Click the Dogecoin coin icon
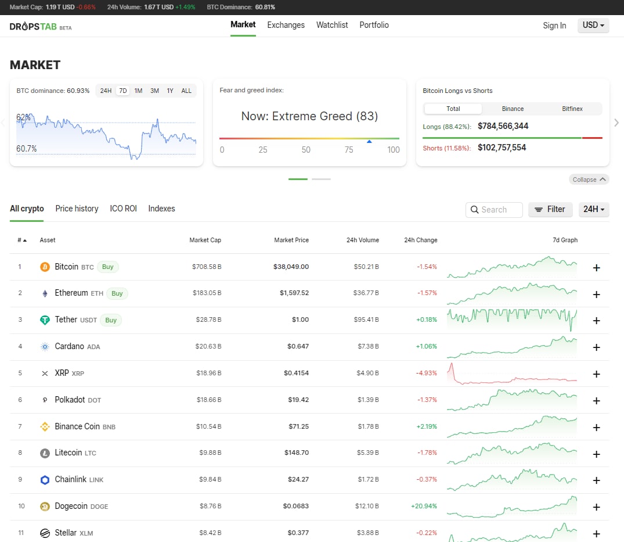 [45, 507]
